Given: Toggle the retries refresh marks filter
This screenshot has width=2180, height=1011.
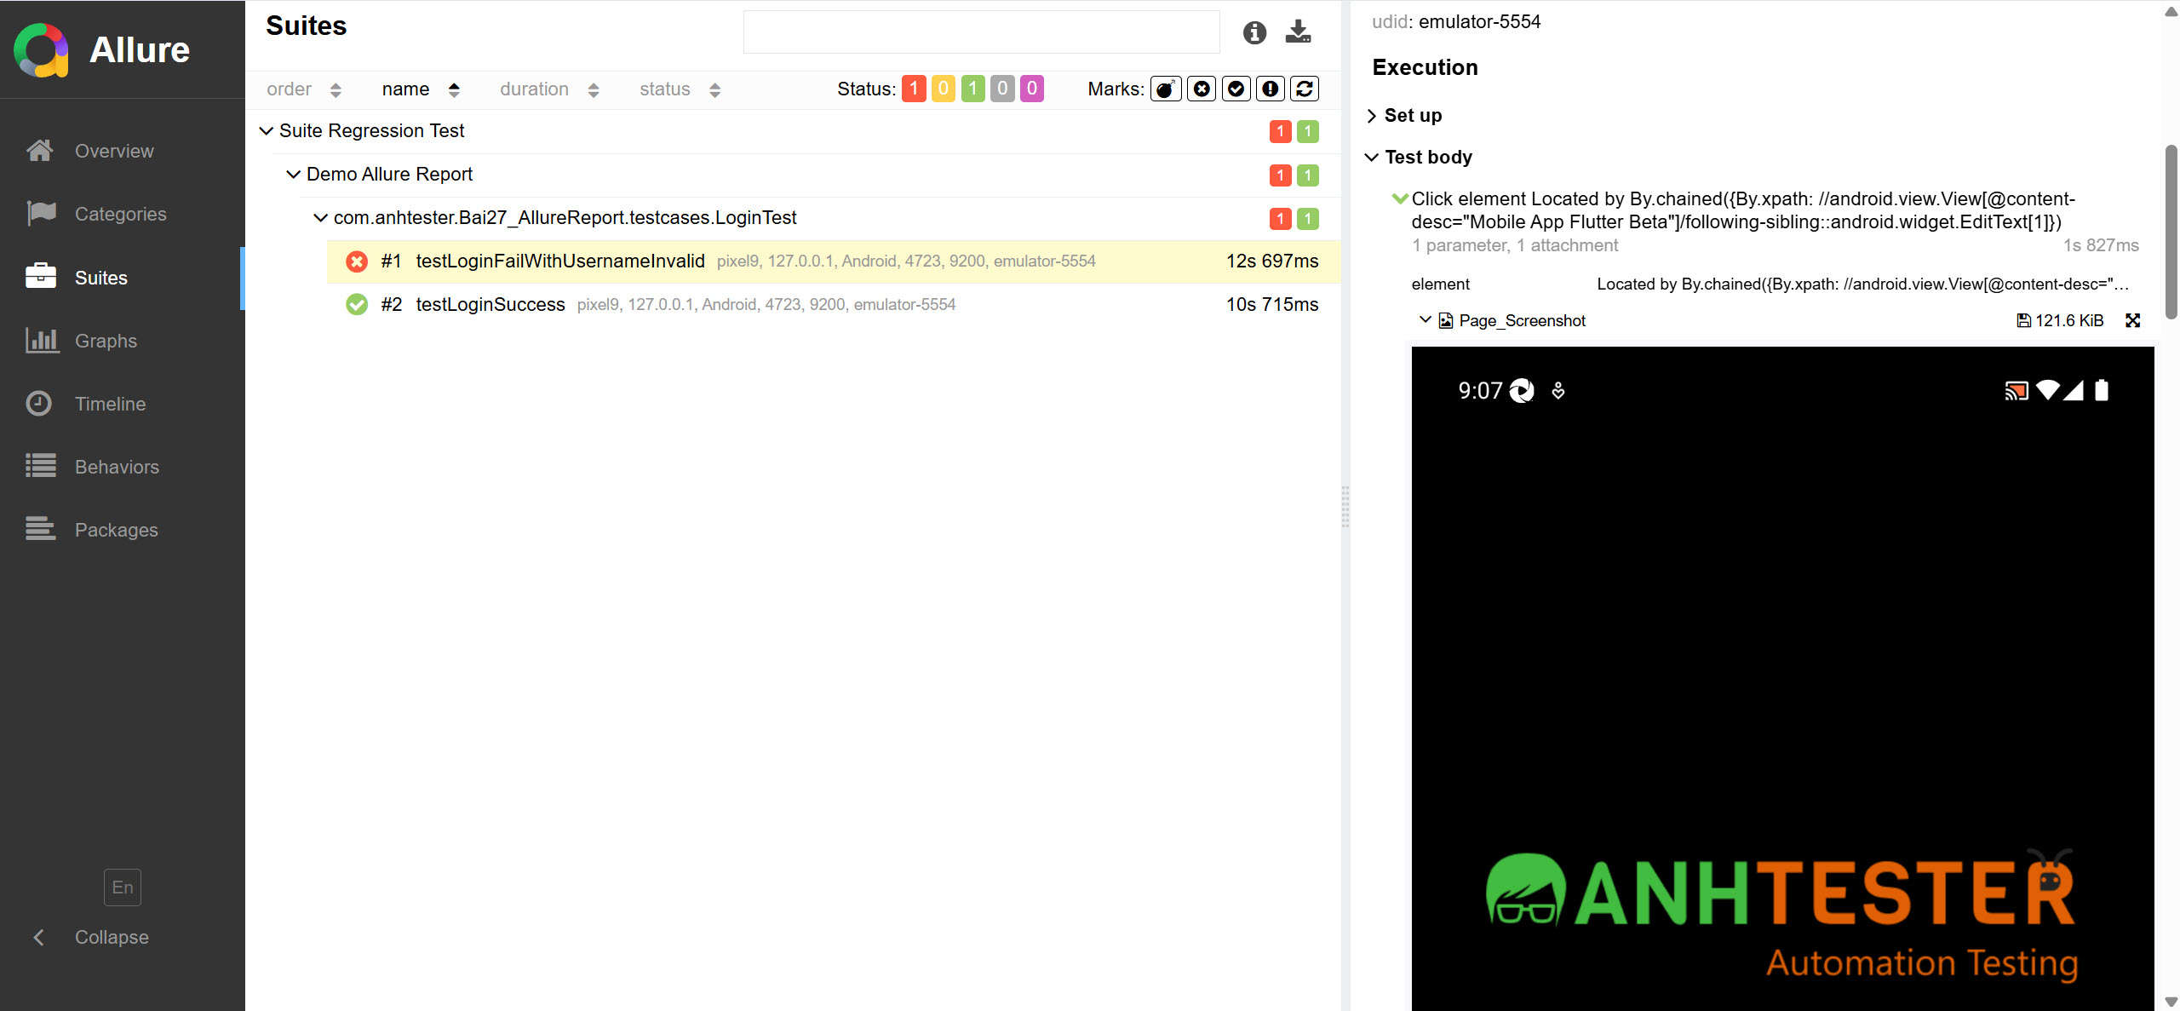Looking at the screenshot, I should coord(1305,89).
